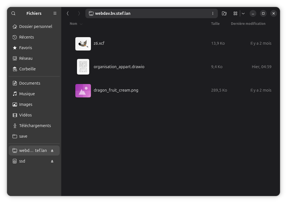Select the webd… tef.lan sidebar entry
Viewport: 287px width, 203px height.
(34, 151)
